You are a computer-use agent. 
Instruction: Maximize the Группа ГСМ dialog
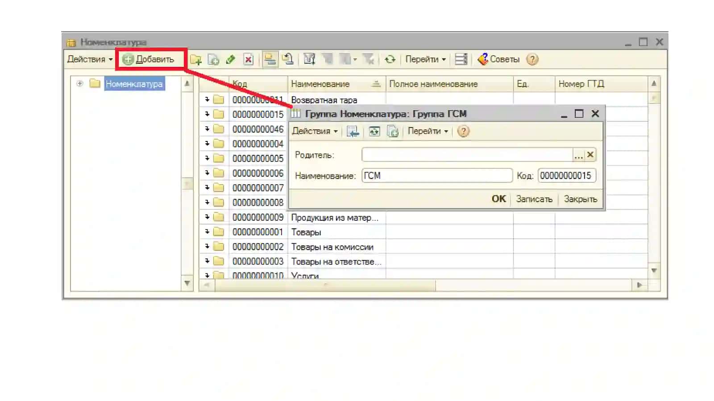579,114
